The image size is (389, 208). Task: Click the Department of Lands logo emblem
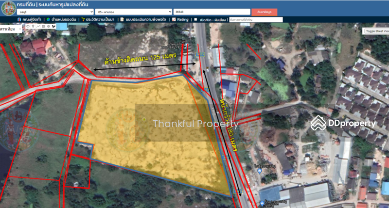(x=7, y=8)
